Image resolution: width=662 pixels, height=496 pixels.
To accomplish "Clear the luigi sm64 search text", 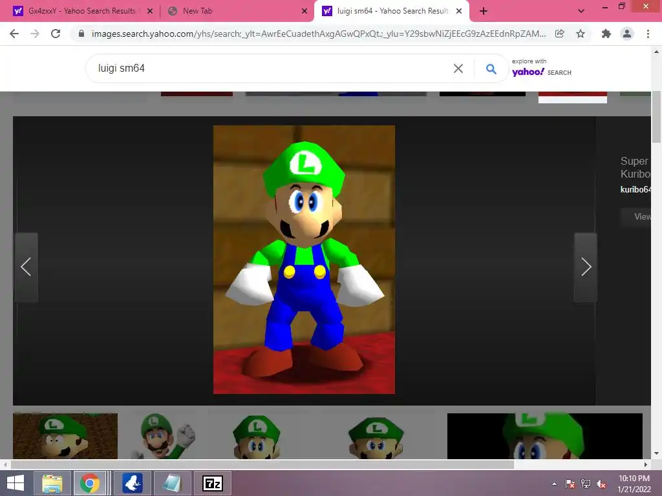I will [458, 68].
